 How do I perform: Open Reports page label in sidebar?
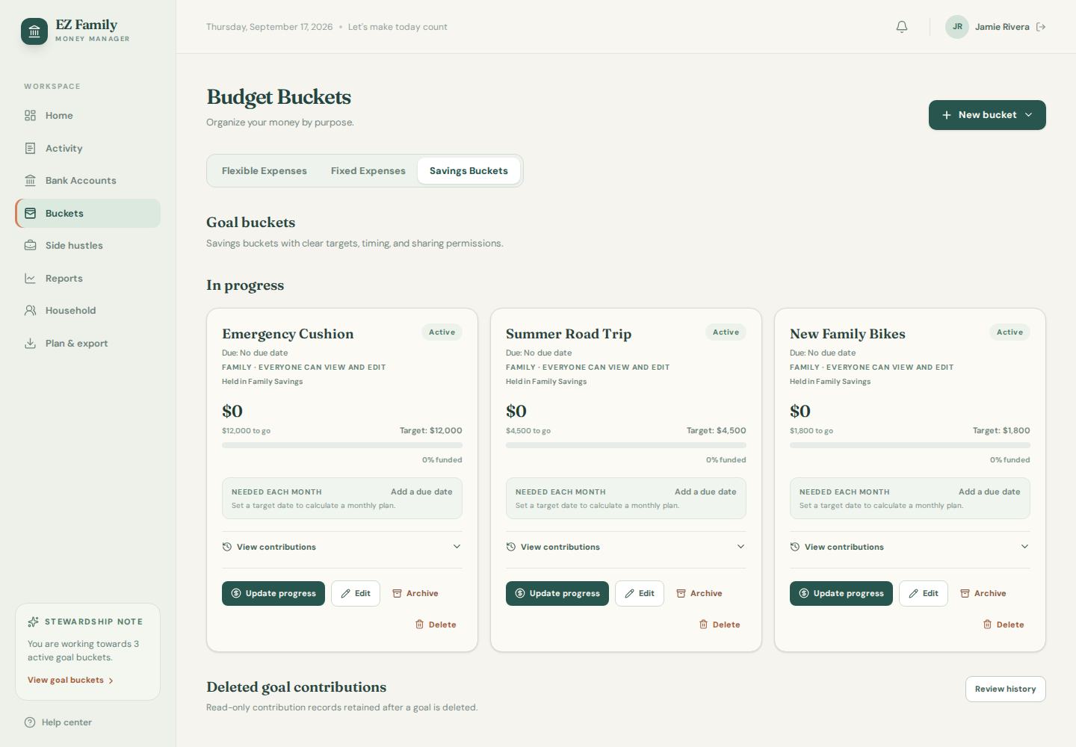pos(64,278)
